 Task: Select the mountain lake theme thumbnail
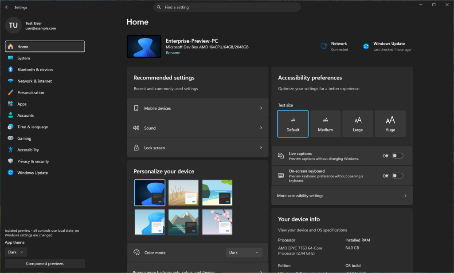(x=184, y=222)
